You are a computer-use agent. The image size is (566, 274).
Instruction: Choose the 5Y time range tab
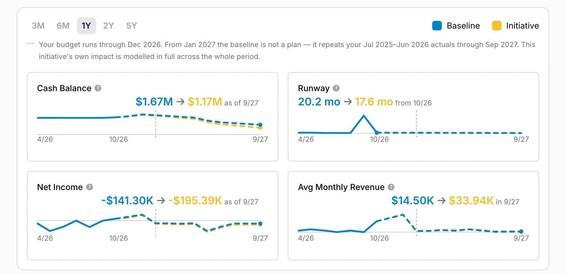coord(132,26)
